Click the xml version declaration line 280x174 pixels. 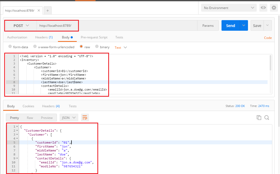56,56
